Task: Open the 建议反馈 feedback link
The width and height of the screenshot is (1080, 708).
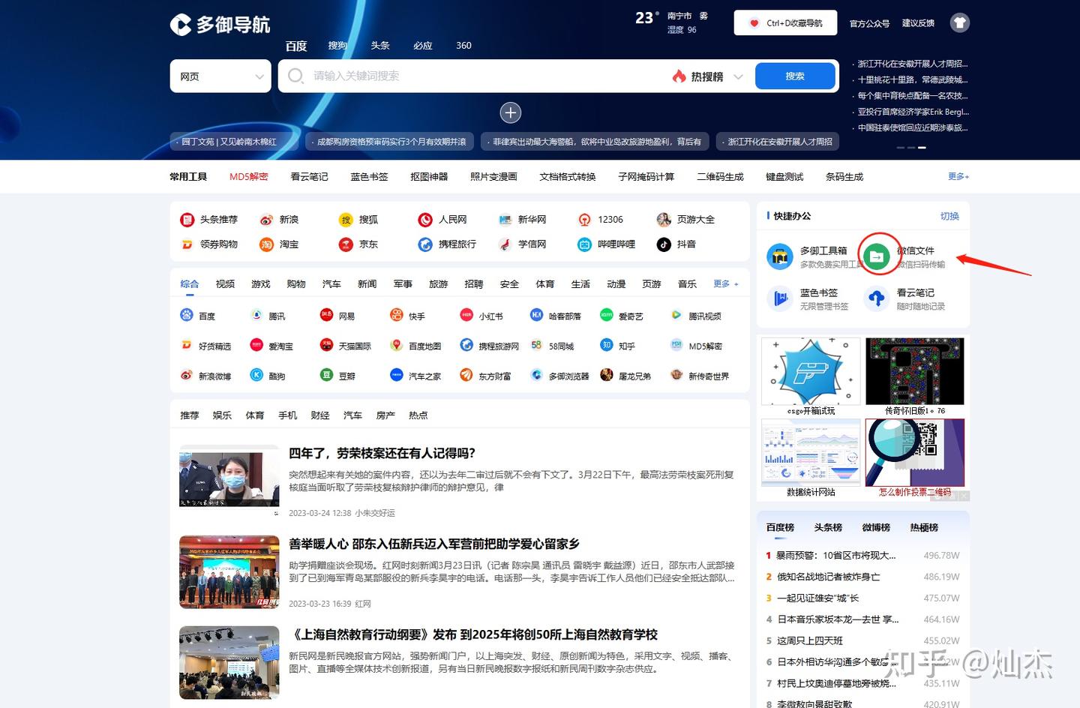Action: [917, 23]
